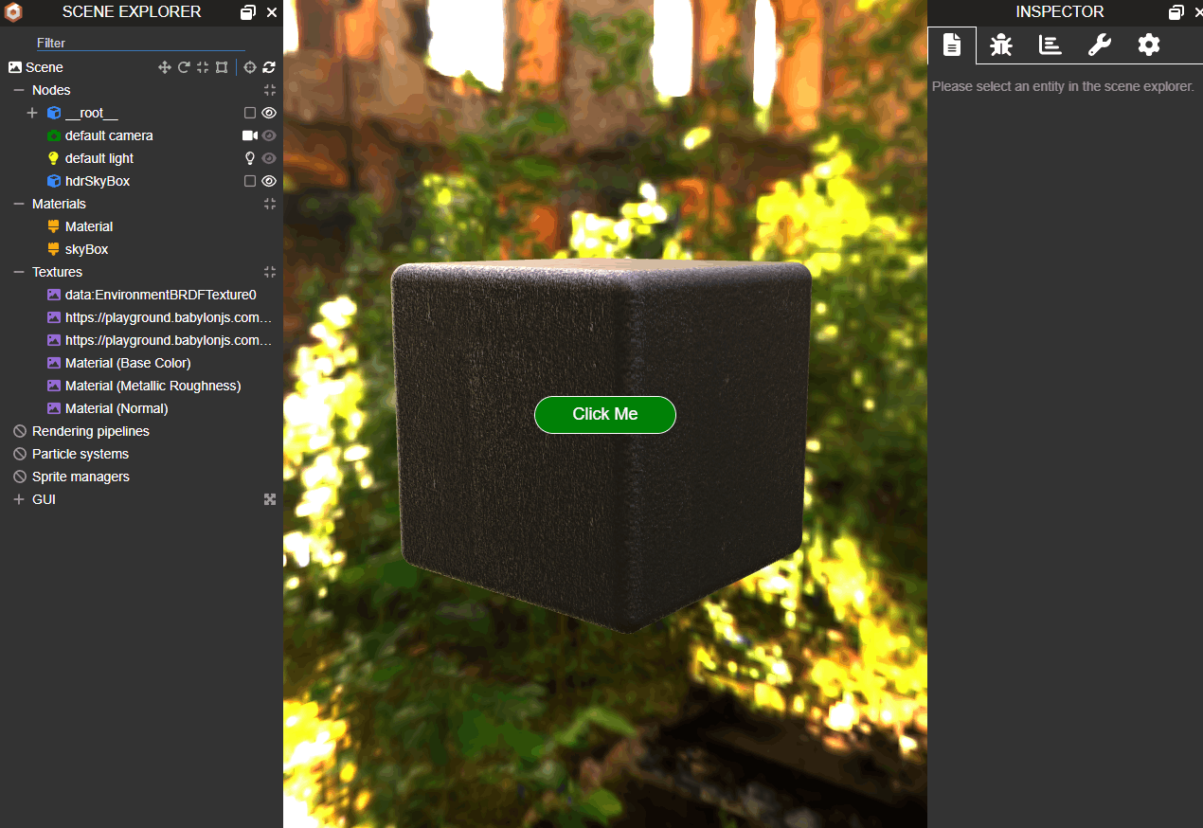Collapse all Textures using the compress icon

point(270,272)
